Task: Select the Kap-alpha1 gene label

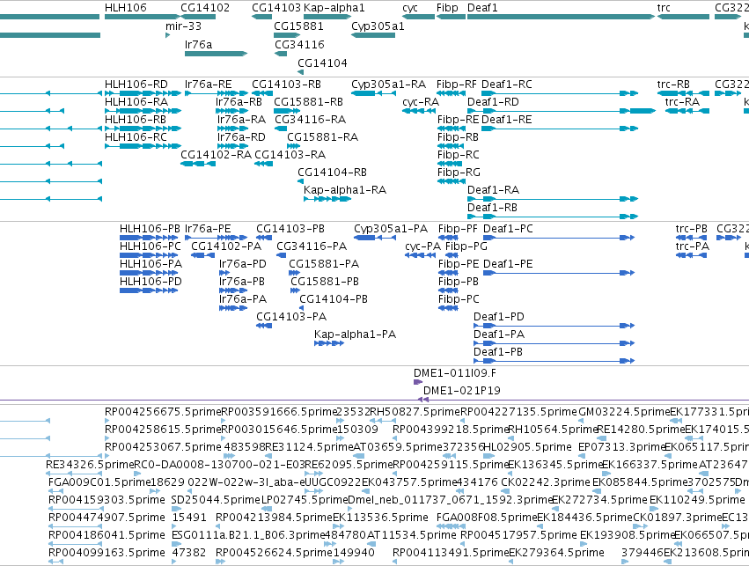Action: (x=334, y=8)
